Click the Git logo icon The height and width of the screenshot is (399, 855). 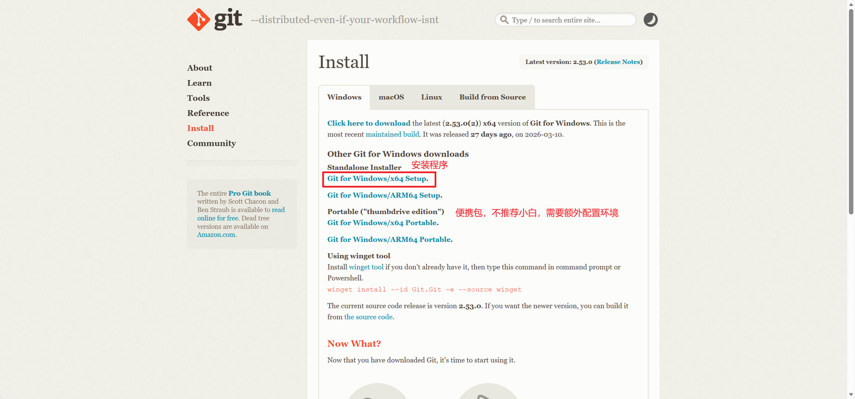(x=199, y=20)
